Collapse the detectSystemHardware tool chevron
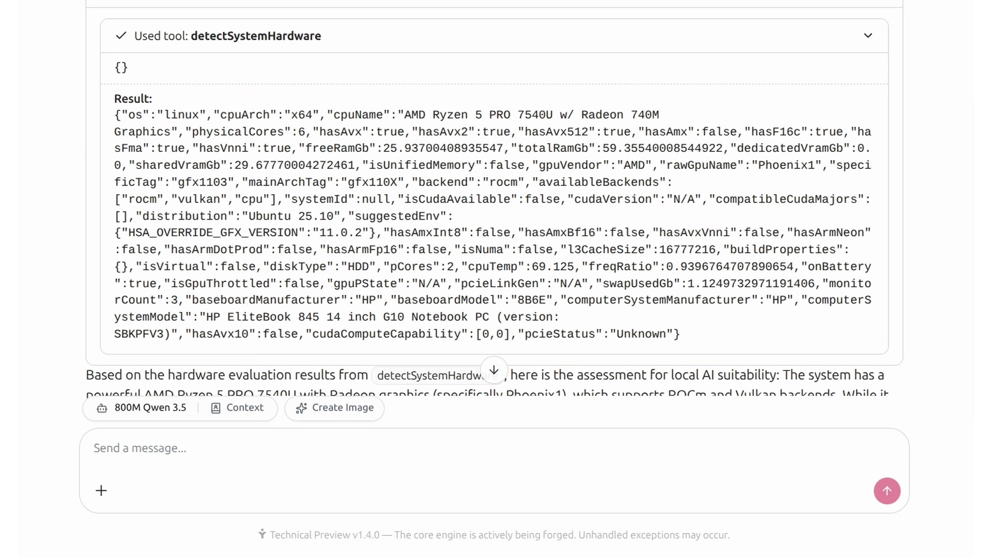The width and height of the screenshot is (992, 558). click(x=868, y=36)
